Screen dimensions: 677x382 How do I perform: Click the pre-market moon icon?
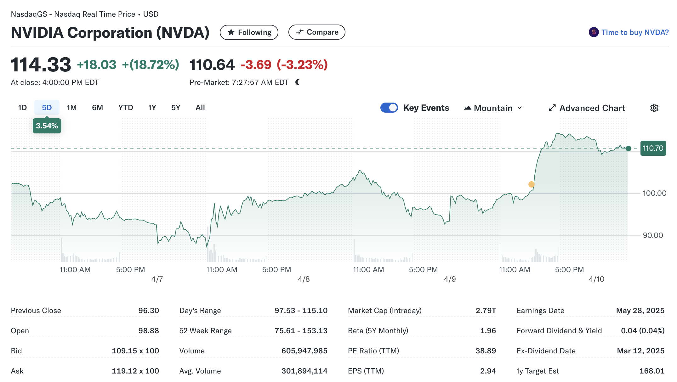coord(298,82)
